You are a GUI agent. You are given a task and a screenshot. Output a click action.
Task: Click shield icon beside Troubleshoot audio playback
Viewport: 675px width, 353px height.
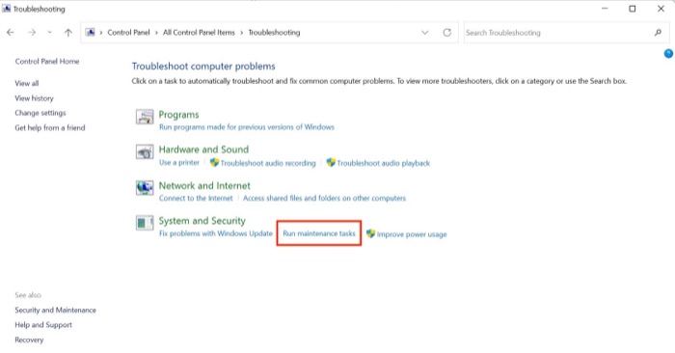pyautogui.click(x=331, y=162)
